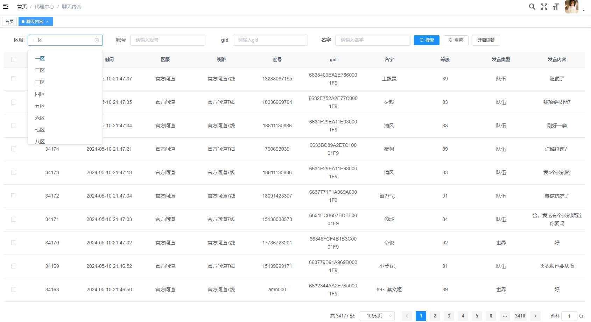Open 首页 breadcrumb link
The height and width of the screenshot is (322, 591).
pyautogui.click(x=22, y=7)
